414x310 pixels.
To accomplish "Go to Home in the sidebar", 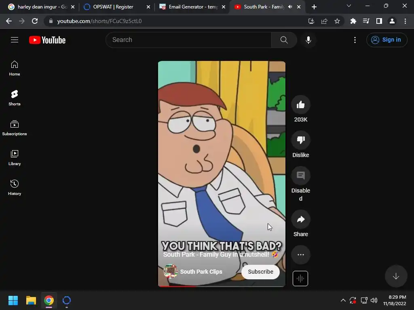I will (15, 68).
